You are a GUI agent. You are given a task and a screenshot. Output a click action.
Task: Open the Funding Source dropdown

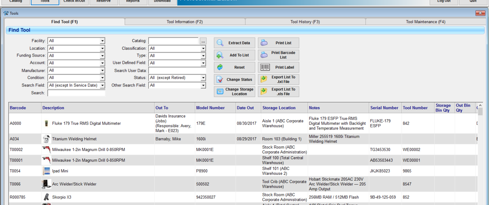[x=102, y=56]
